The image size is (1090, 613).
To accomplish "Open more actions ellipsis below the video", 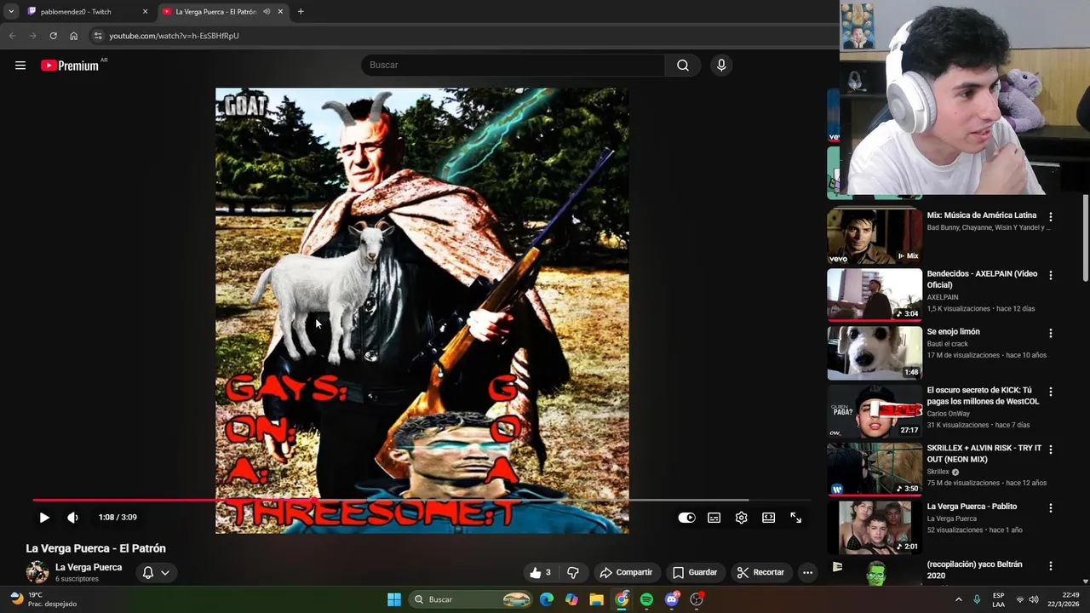I will click(x=808, y=573).
